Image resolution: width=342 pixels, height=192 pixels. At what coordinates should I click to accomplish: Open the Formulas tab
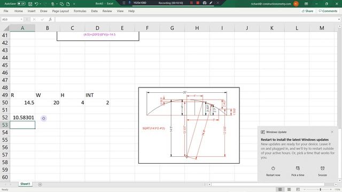click(80, 11)
